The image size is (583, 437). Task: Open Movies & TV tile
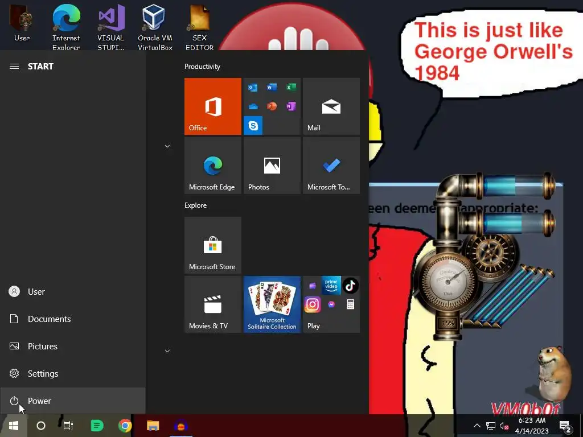(x=213, y=304)
